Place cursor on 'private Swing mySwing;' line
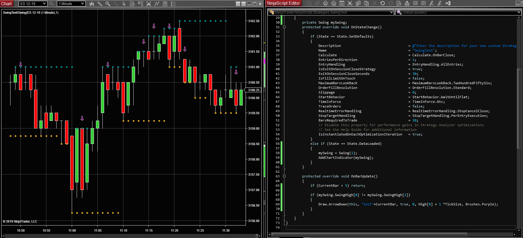The width and height of the screenshot is (523, 238). [324, 22]
